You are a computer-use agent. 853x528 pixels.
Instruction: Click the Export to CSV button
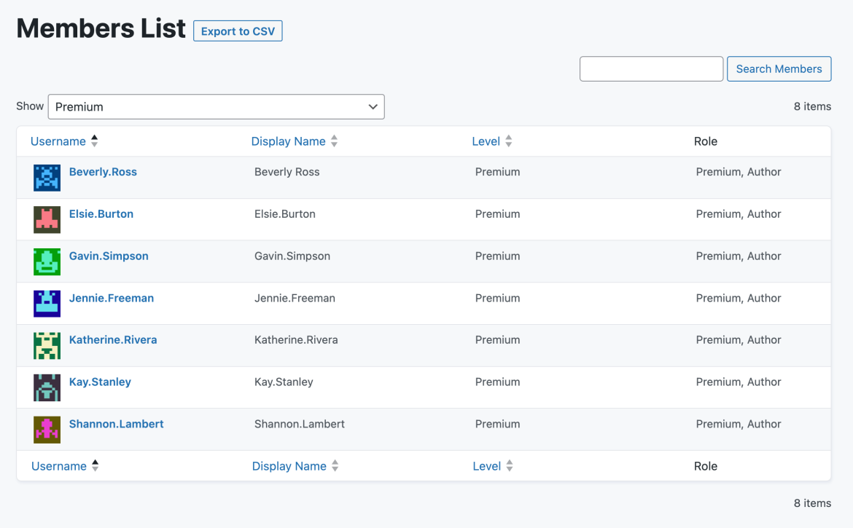tap(238, 31)
